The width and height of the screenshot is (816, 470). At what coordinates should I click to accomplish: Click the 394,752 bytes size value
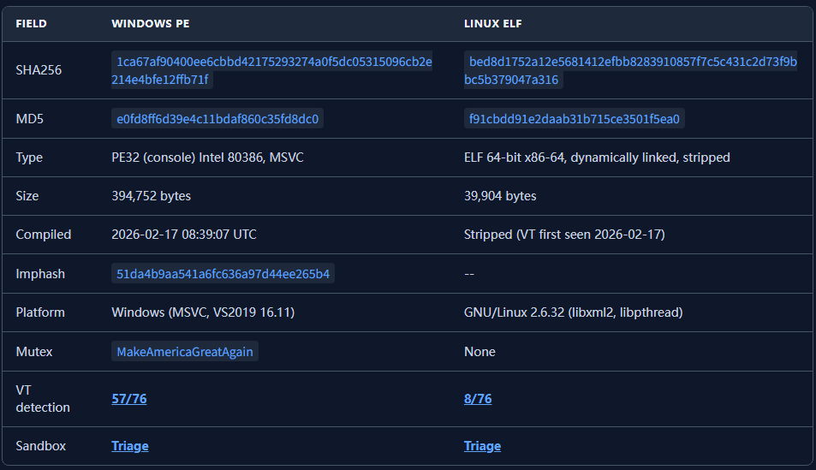pos(152,196)
